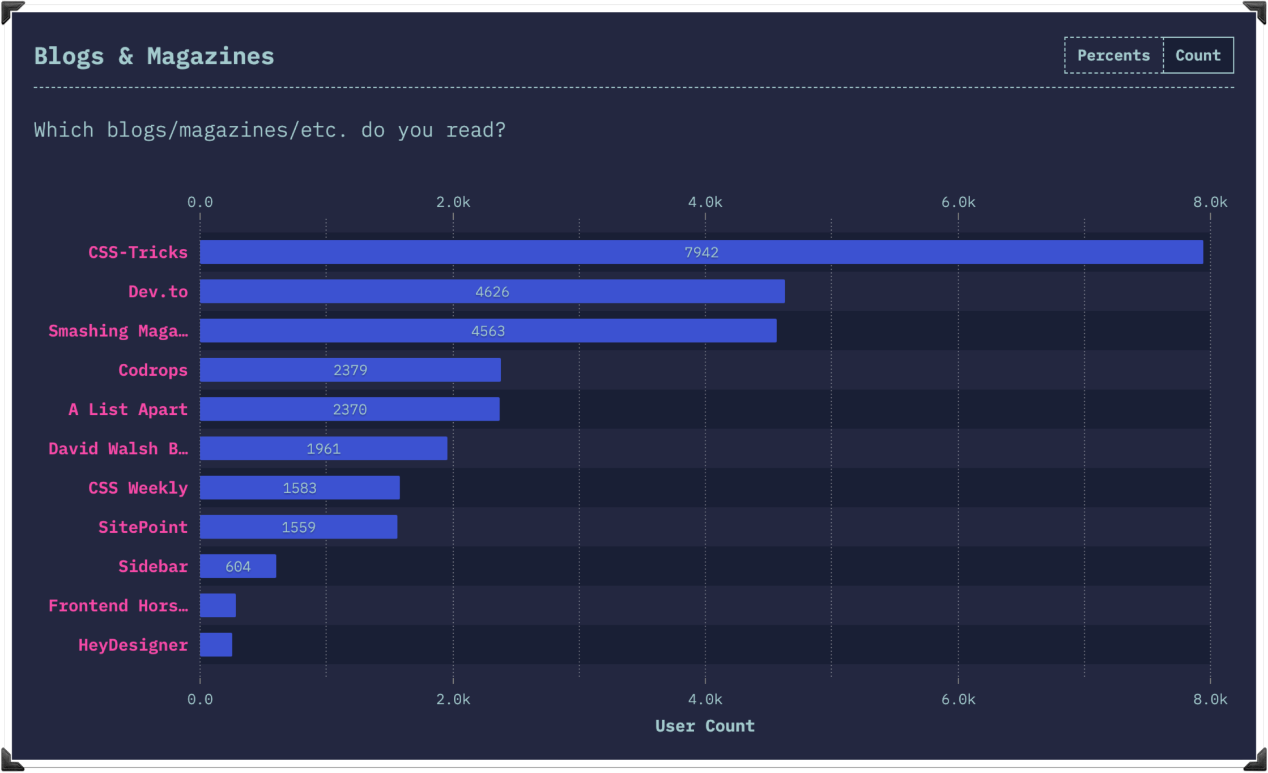The width and height of the screenshot is (1268, 773).
Task: Click the Dev.to bar showing 4626
Action: click(492, 291)
